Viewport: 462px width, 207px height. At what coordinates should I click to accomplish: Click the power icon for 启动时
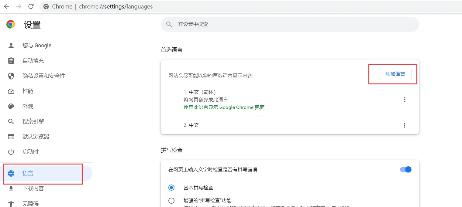[11, 152]
